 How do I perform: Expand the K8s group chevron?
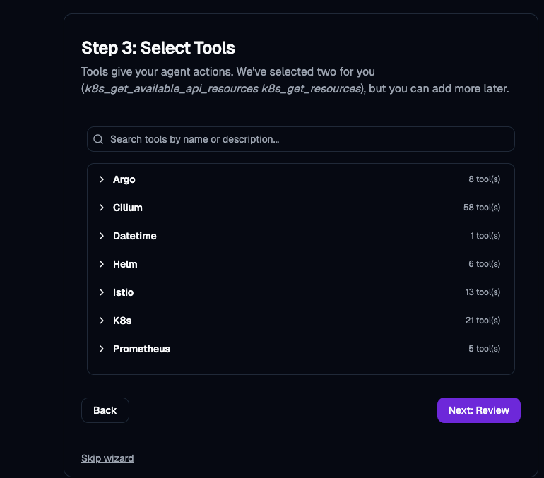tap(102, 321)
